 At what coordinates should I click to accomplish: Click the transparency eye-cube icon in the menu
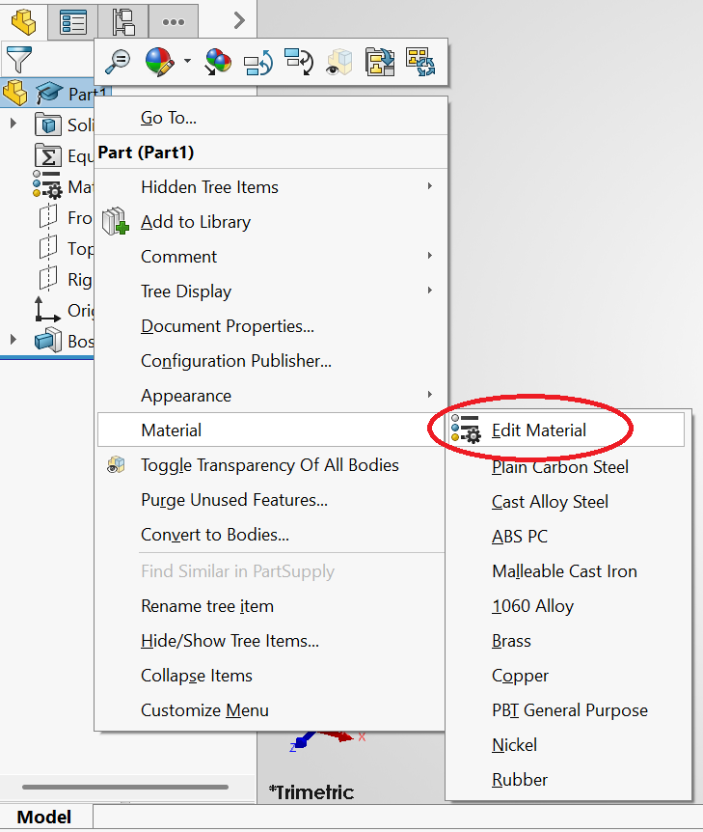116,465
